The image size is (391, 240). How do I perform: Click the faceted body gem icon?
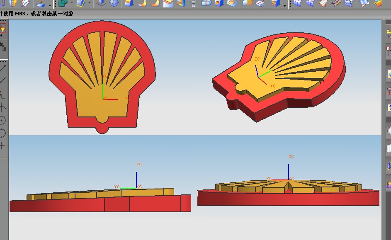(114, 3)
